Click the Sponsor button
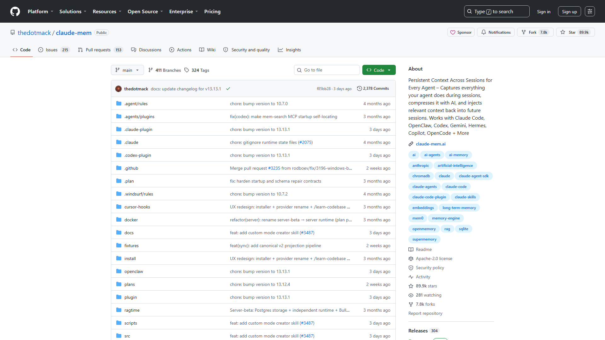 click(461, 32)
